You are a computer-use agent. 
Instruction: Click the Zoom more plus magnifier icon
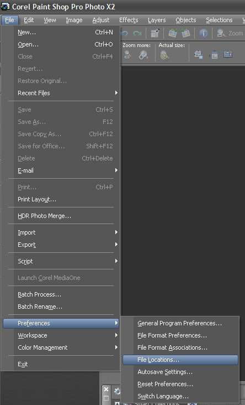point(143,55)
